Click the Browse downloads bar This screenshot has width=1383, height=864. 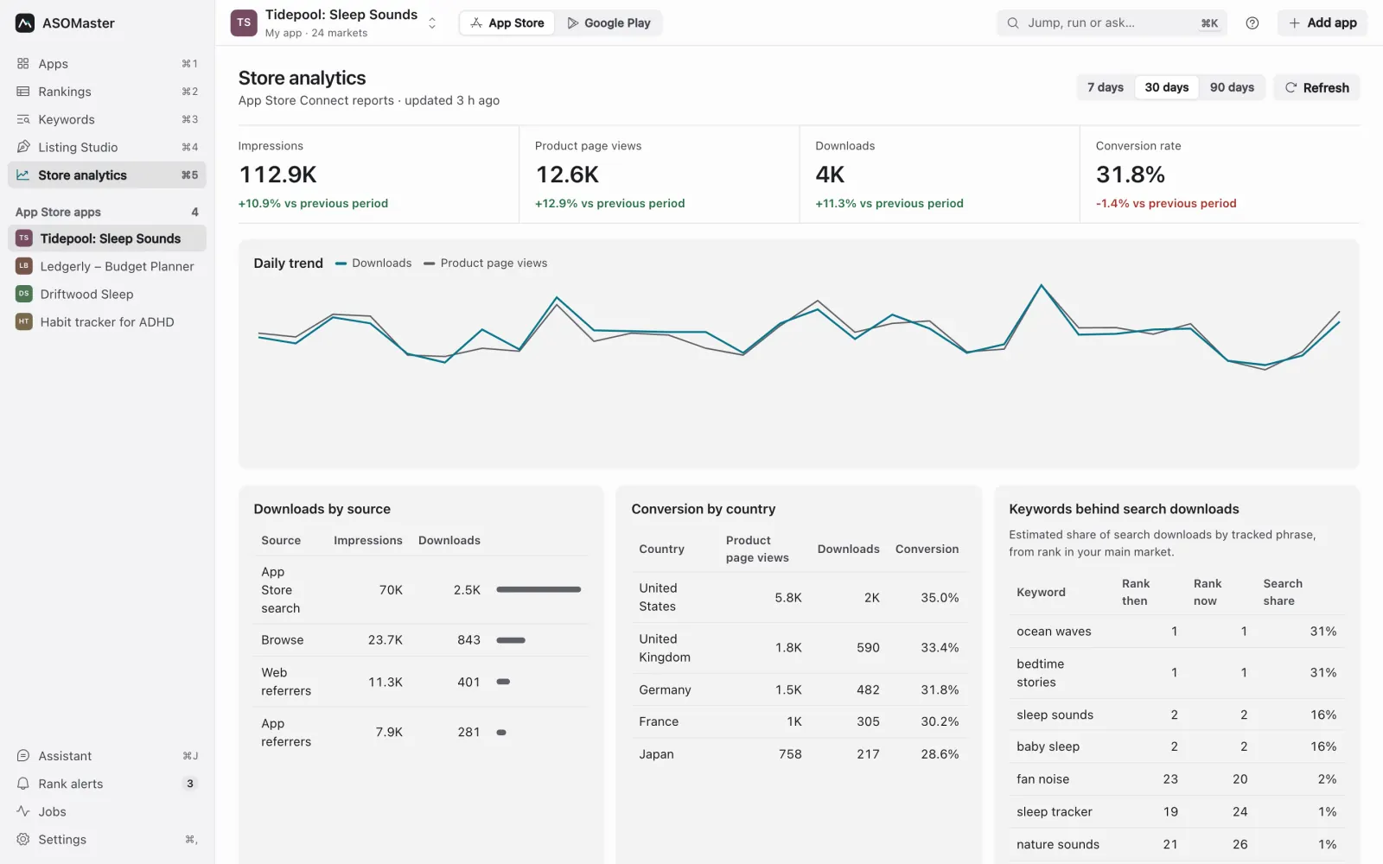[x=511, y=640]
